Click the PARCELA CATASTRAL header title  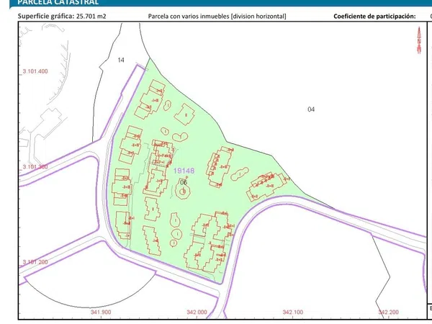click(58, 2)
